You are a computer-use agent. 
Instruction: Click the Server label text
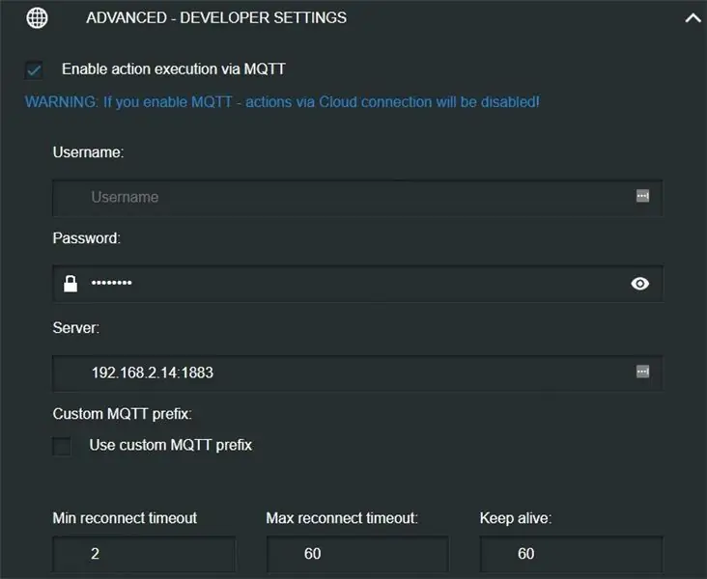click(x=75, y=327)
